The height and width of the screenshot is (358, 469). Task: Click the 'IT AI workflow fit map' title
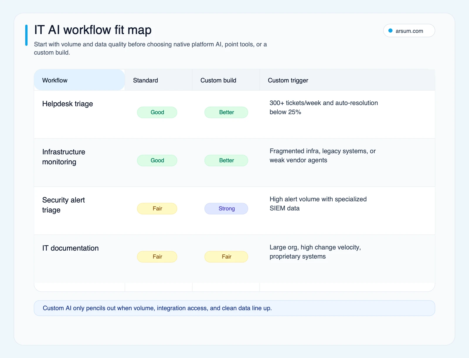[93, 30]
